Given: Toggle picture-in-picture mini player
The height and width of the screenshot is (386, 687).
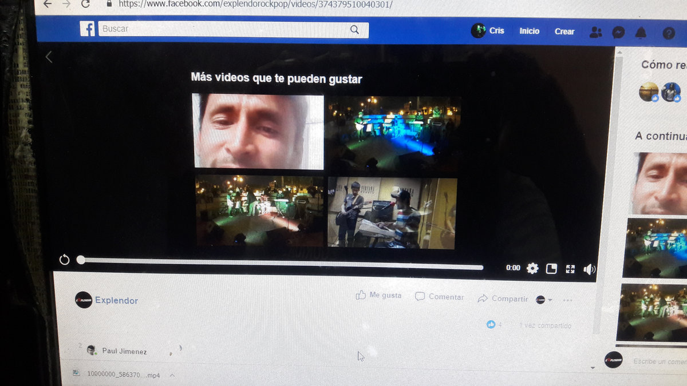Looking at the screenshot, I should pos(551,269).
